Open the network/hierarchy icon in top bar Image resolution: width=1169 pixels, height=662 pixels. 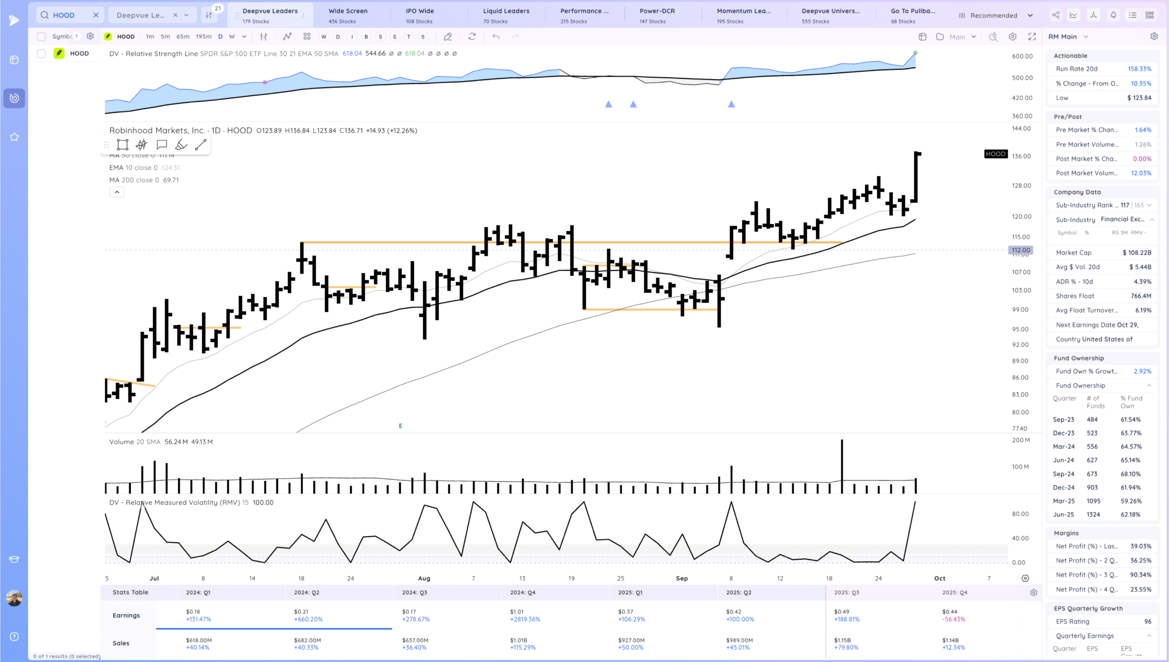point(1093,15)
